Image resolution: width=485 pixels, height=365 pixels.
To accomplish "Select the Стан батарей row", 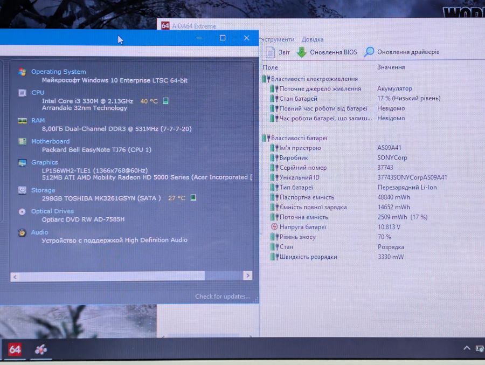I will coord(356,99).
